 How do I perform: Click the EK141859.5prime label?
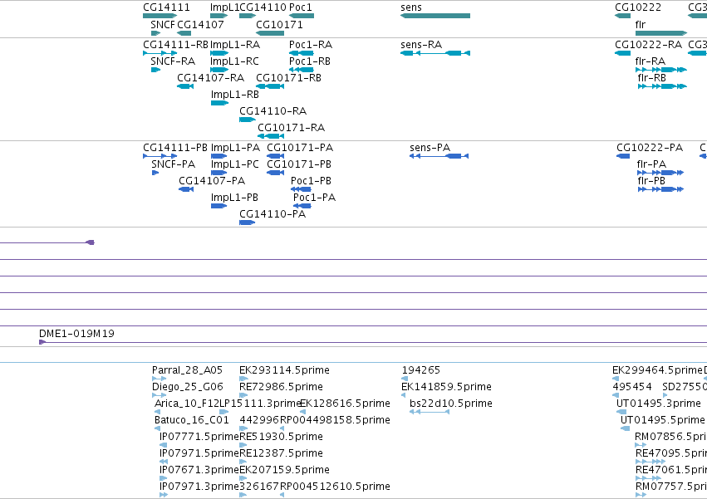446,387
